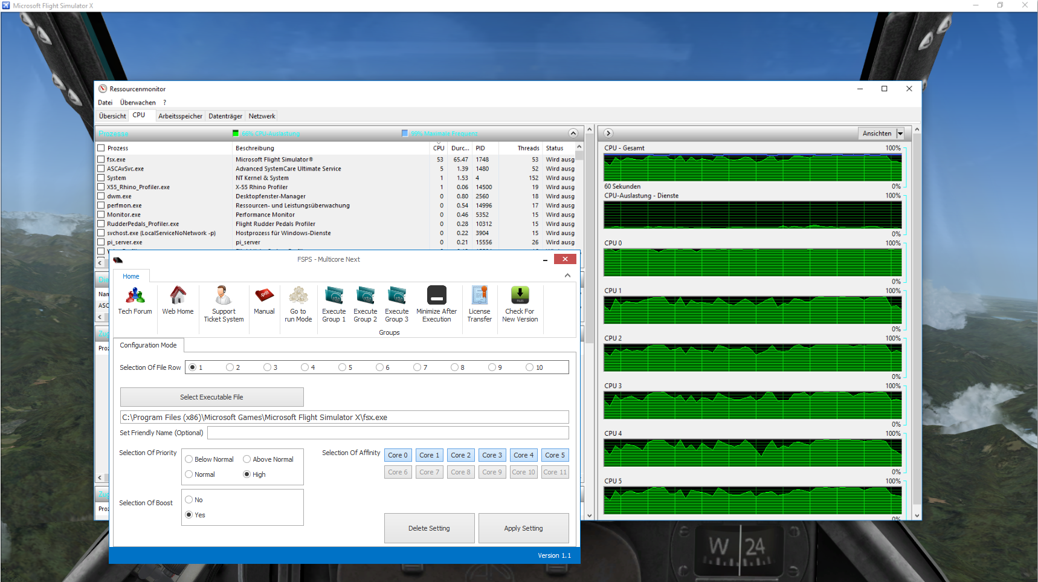The height and width of the screenshot is (582, 1038).
Task: Open the Ansichten dropdown arrow
Action: tap(900, 134)
